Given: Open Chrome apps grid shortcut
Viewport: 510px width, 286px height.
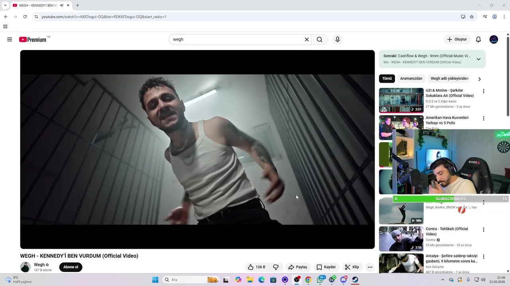Looking at the screenshot, I should click(x=5, y=27).
